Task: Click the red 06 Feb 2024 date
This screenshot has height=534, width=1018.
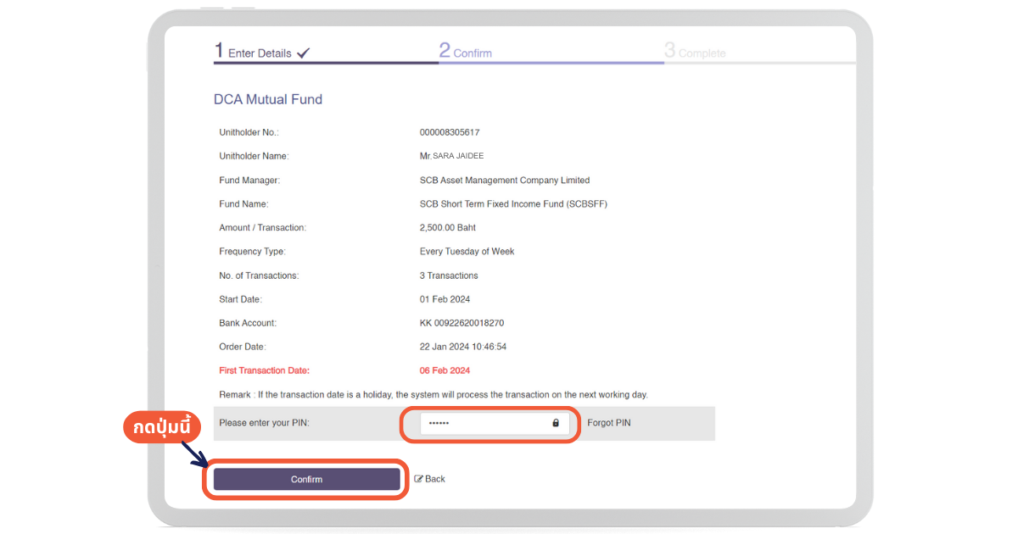Action: (445, 370)
